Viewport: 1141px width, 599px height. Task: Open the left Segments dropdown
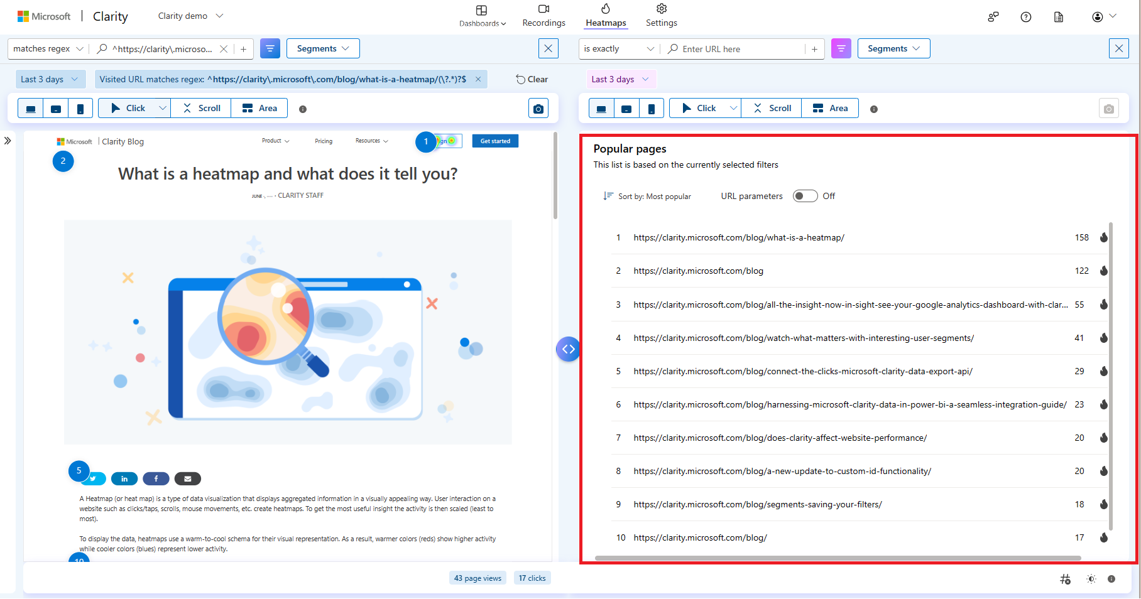tap(323, 48)
